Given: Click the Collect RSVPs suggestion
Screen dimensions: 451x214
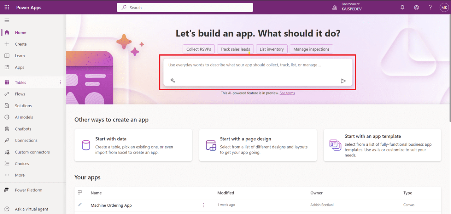Looking at the screenshot, I should (x=199, y=49).
